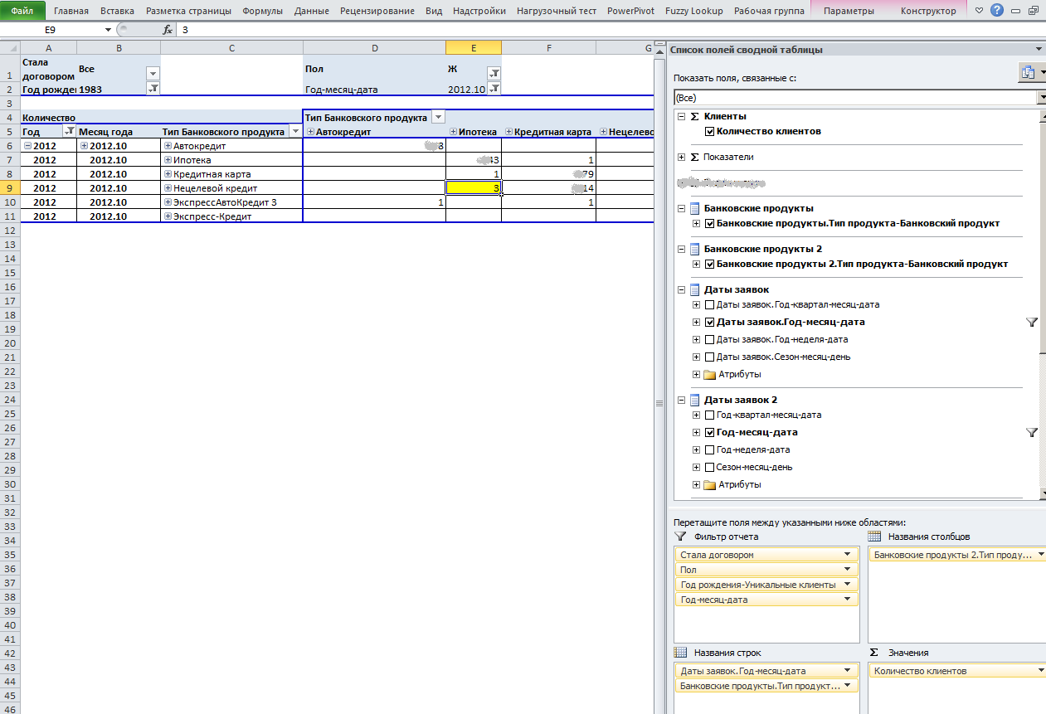Click the Год column filter button

coord(70,132)
